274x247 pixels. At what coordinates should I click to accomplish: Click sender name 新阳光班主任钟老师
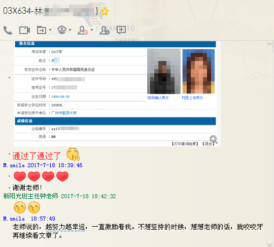coord(31,196)
